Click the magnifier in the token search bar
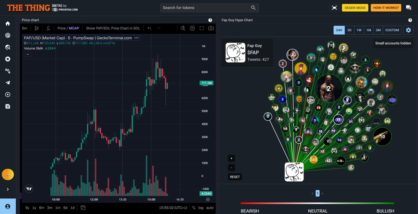Image resolution: width=418 pixels, height=214 pixels. (x=253, y=8)
